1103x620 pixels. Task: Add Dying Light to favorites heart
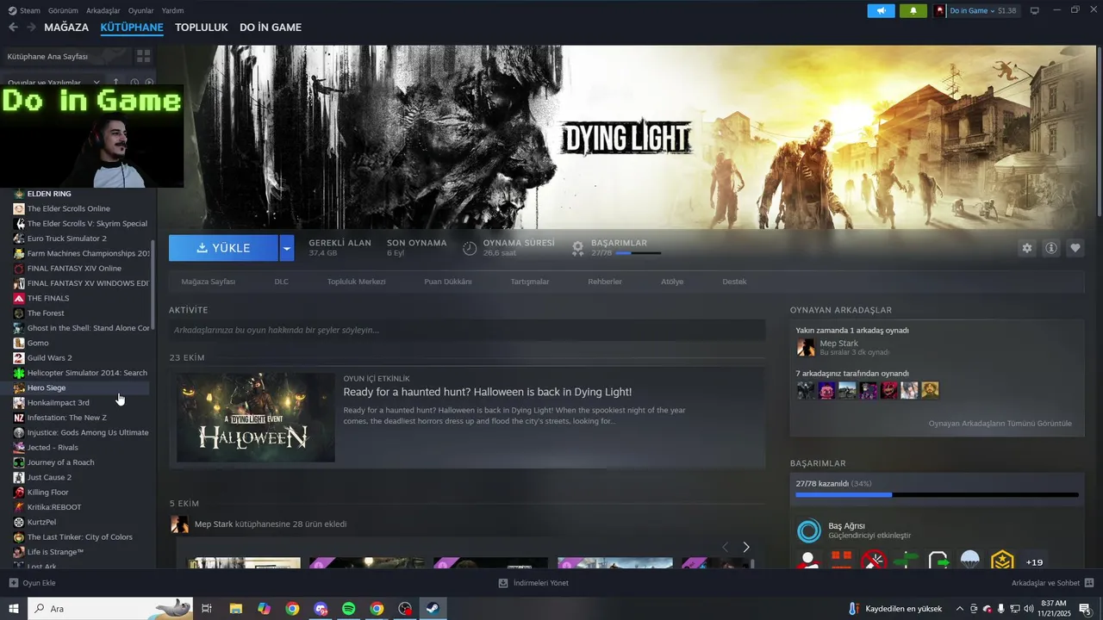tap(1075, 248)
